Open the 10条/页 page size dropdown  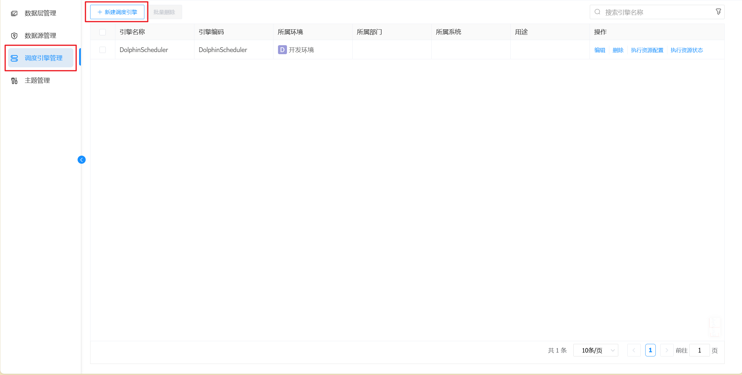click(596, 350)
